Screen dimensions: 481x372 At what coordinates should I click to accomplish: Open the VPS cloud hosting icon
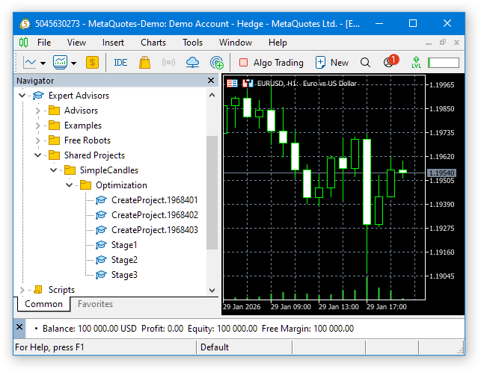[192, 63]
